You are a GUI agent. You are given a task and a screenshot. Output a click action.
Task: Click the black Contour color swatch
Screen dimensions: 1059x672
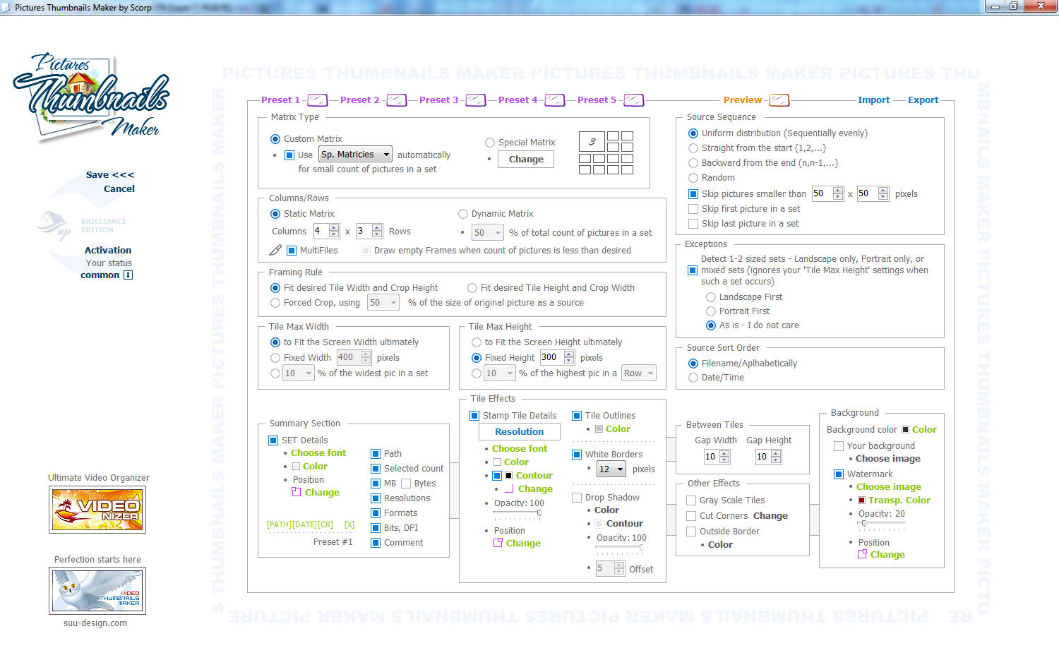point(509,476)
